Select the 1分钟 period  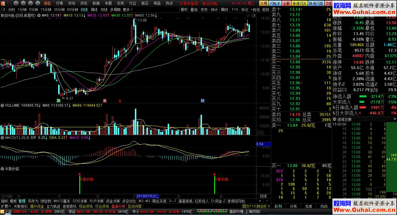point(22,9)
